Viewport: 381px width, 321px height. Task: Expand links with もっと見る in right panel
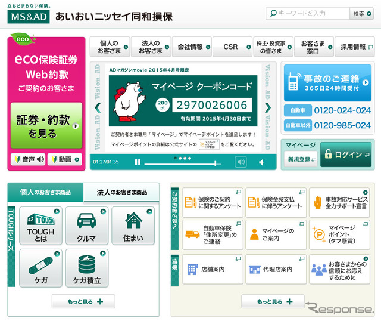coord(273,301)
